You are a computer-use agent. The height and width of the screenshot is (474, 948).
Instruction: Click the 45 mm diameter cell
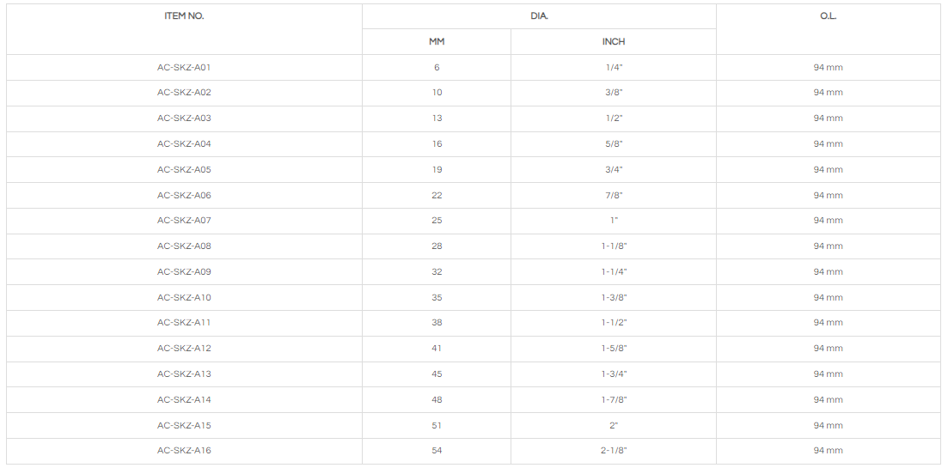437,374
